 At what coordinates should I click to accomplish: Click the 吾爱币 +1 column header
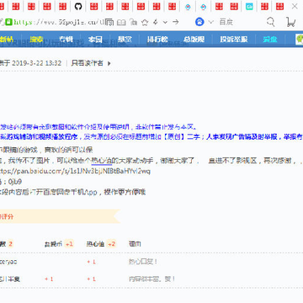pos(59,244)
